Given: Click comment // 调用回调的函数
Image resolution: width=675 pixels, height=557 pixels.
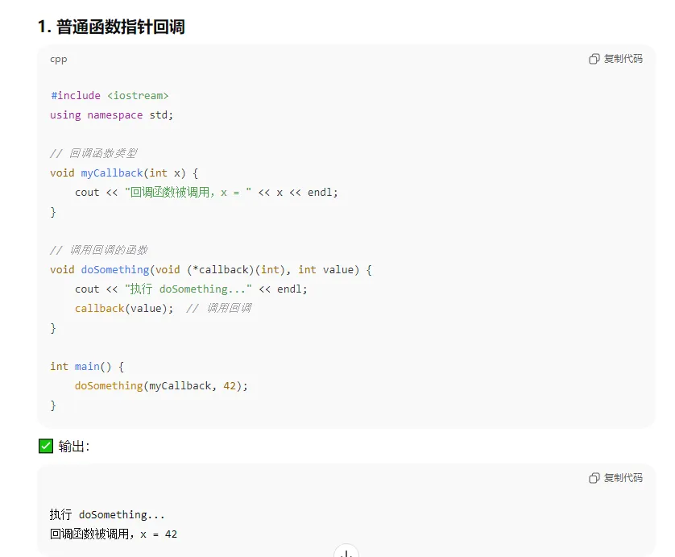Looking at the screenshot, I should 99,250.
